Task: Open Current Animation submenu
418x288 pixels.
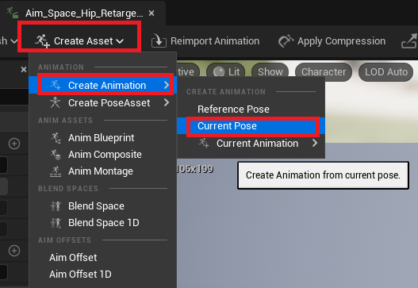Action: coord(251,143)
